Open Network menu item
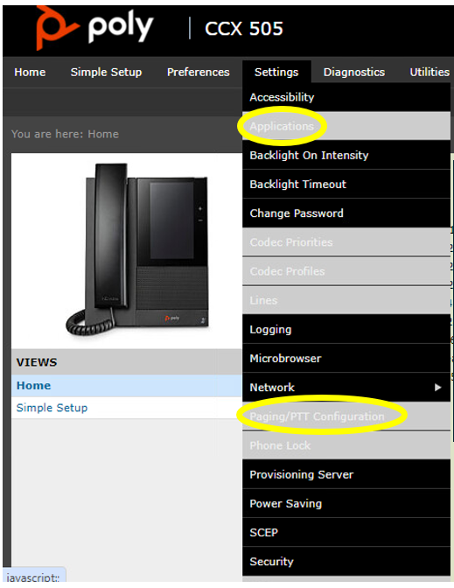 pos(346,388)
